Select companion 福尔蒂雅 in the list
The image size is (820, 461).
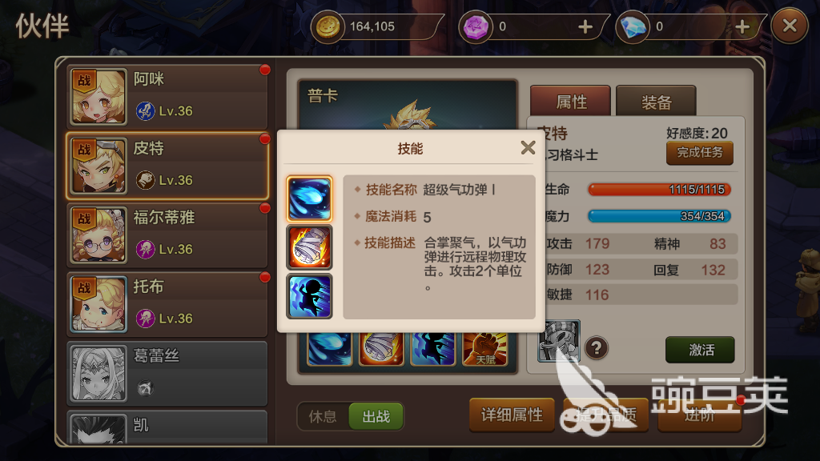(x=168, y=235)
